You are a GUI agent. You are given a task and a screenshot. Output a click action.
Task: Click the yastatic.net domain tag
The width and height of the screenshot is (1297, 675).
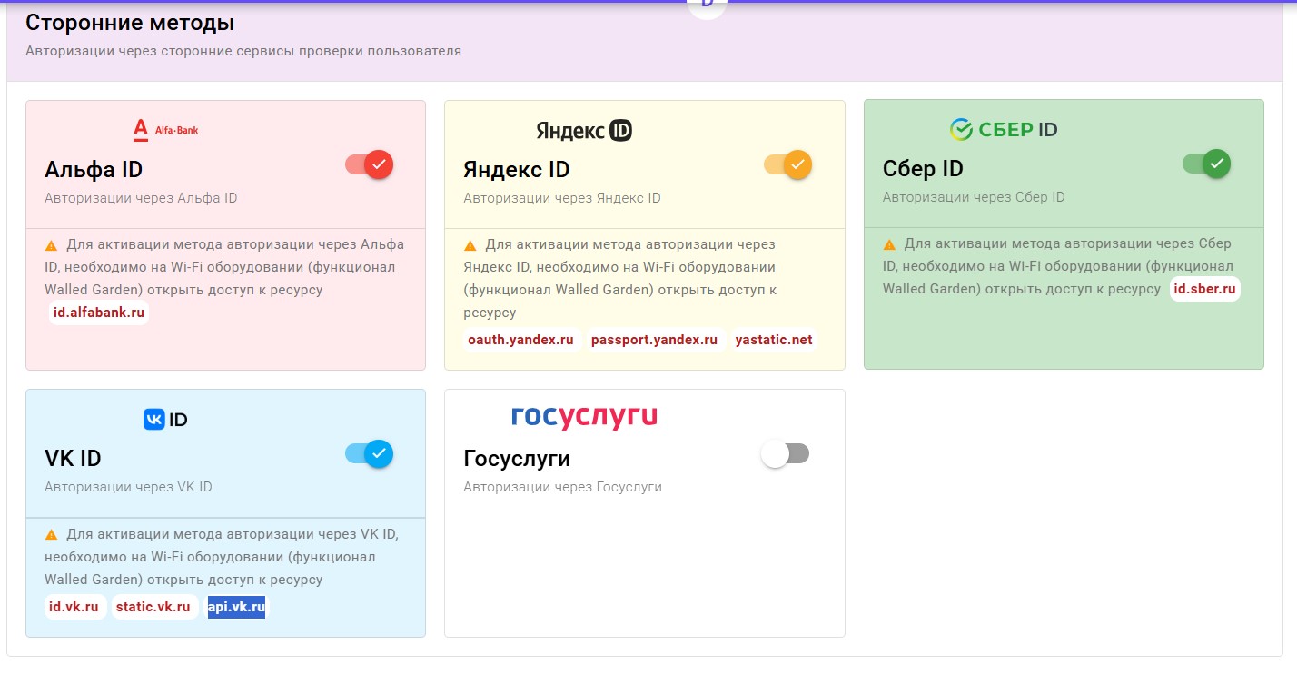pos(774,340)
